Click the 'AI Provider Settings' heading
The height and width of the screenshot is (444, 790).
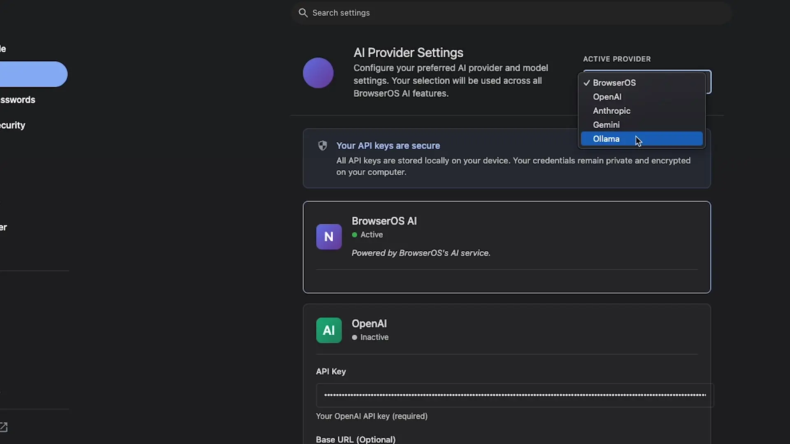coord(408,53)
